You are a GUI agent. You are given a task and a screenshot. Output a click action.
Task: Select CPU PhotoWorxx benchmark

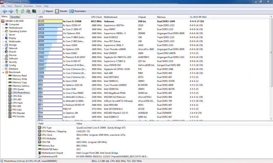tap(21, 92)
